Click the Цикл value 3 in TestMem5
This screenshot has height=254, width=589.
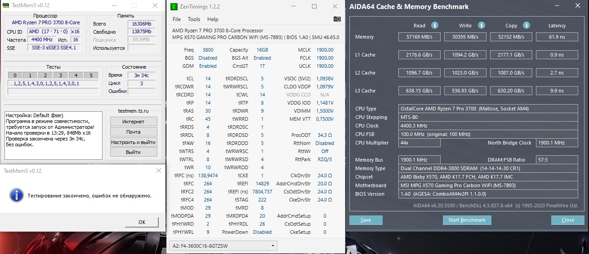click(x=141, y=83)
